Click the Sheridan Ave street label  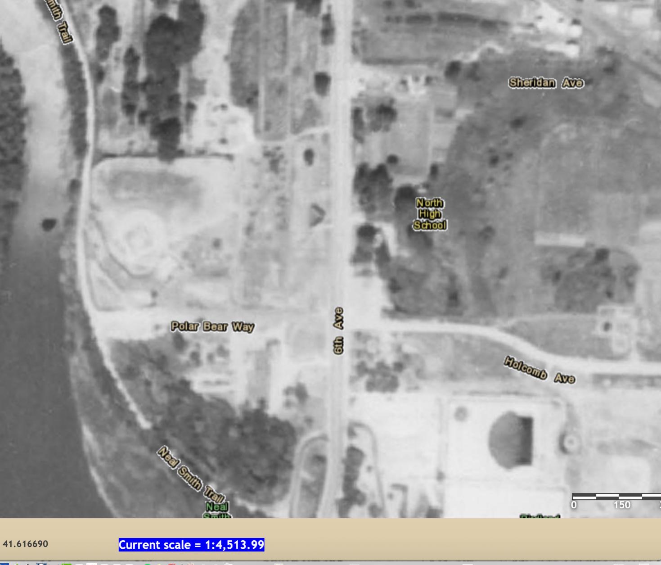coord(546,83)
